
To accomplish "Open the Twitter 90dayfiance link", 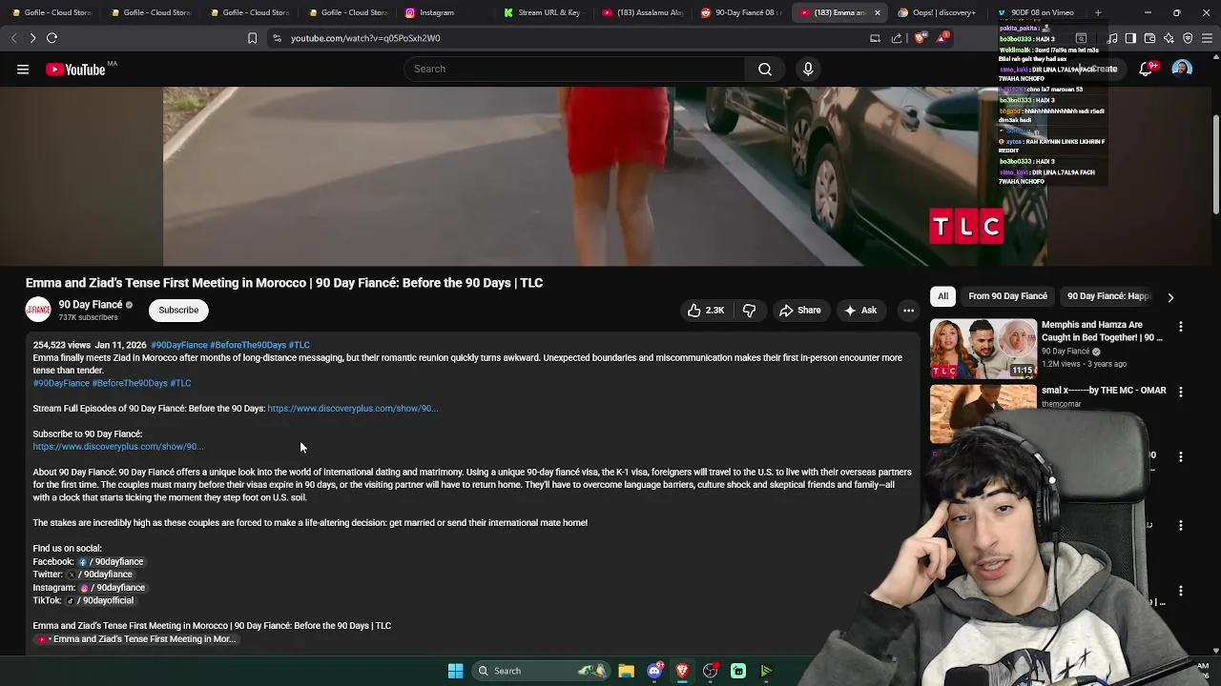I will tap(100, 575).
